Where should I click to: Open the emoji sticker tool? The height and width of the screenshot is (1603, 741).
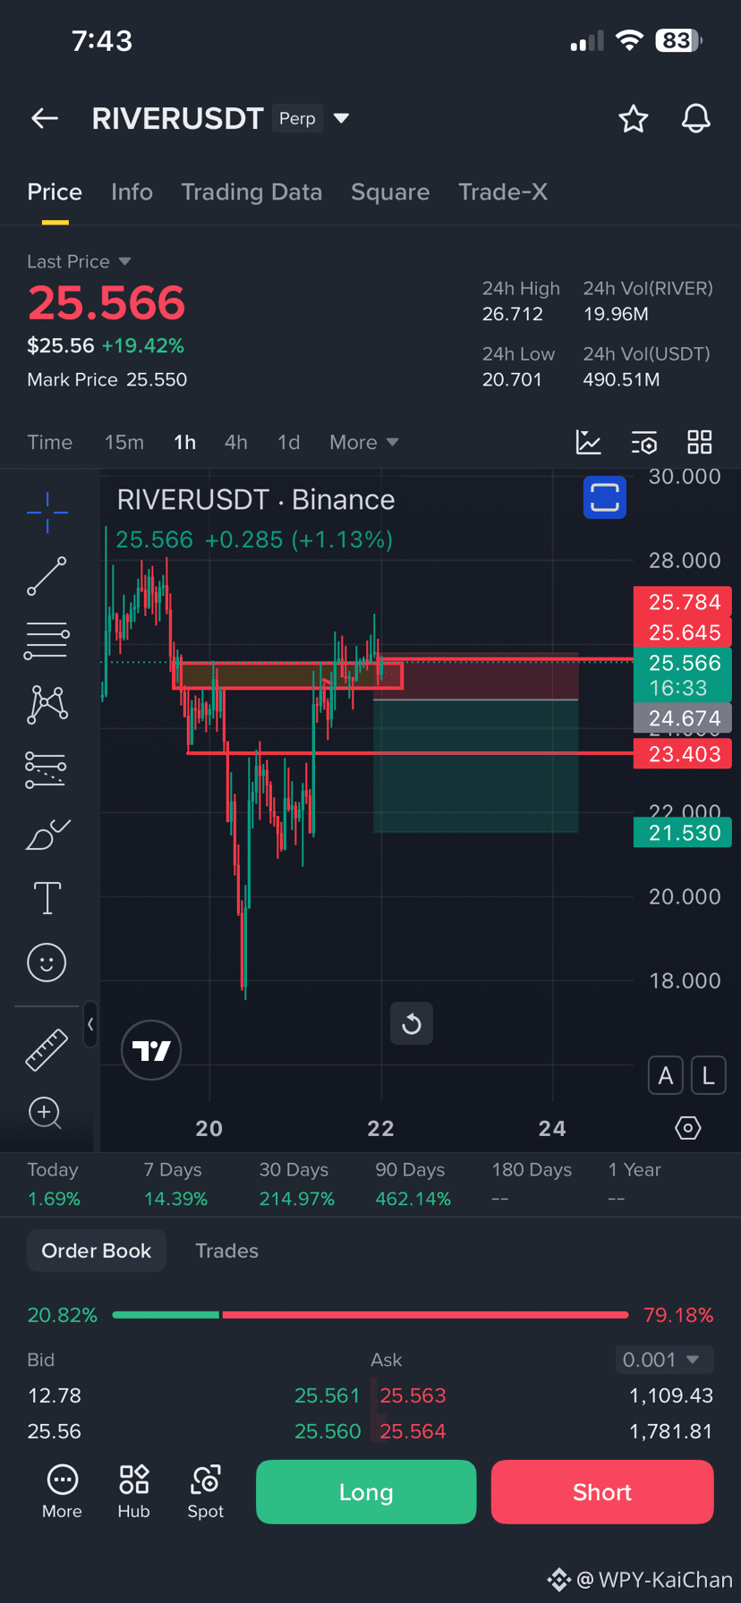pos(47,963)
